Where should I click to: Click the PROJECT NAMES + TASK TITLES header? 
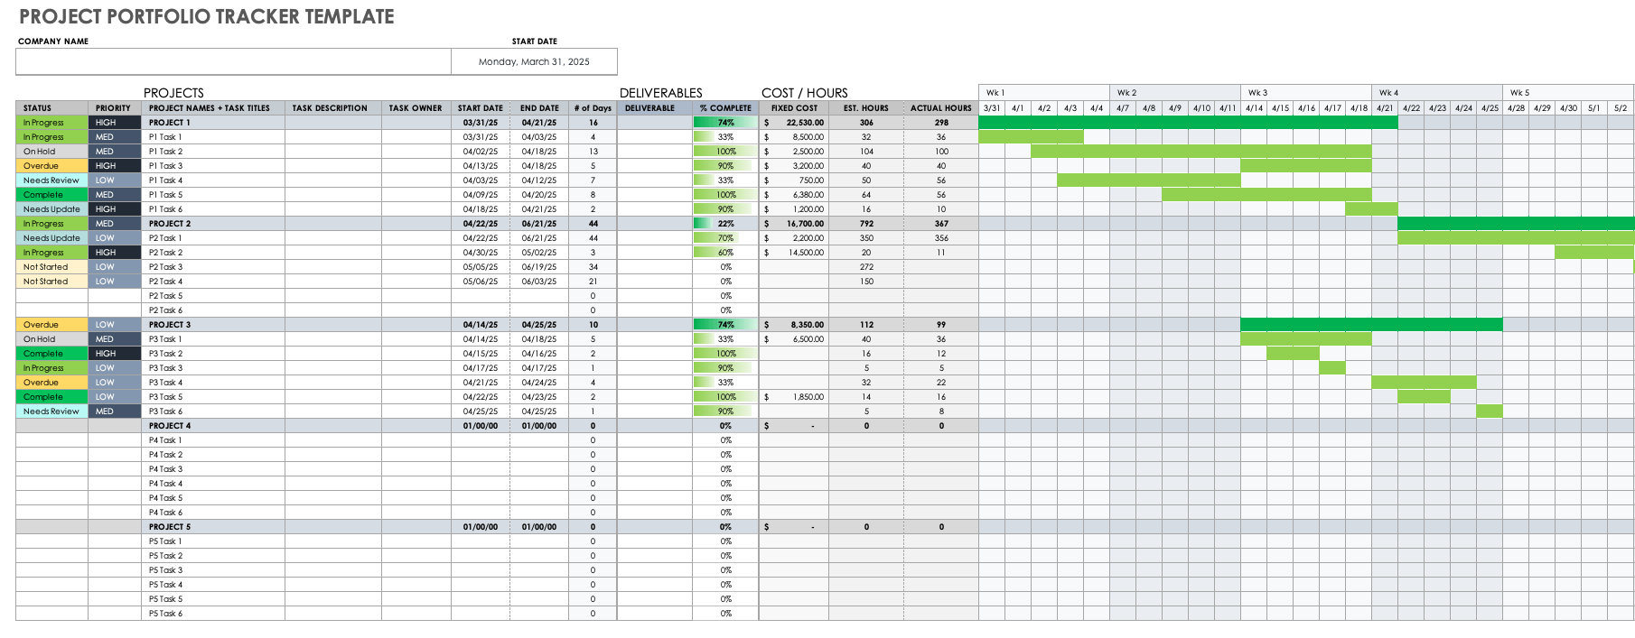213,108
